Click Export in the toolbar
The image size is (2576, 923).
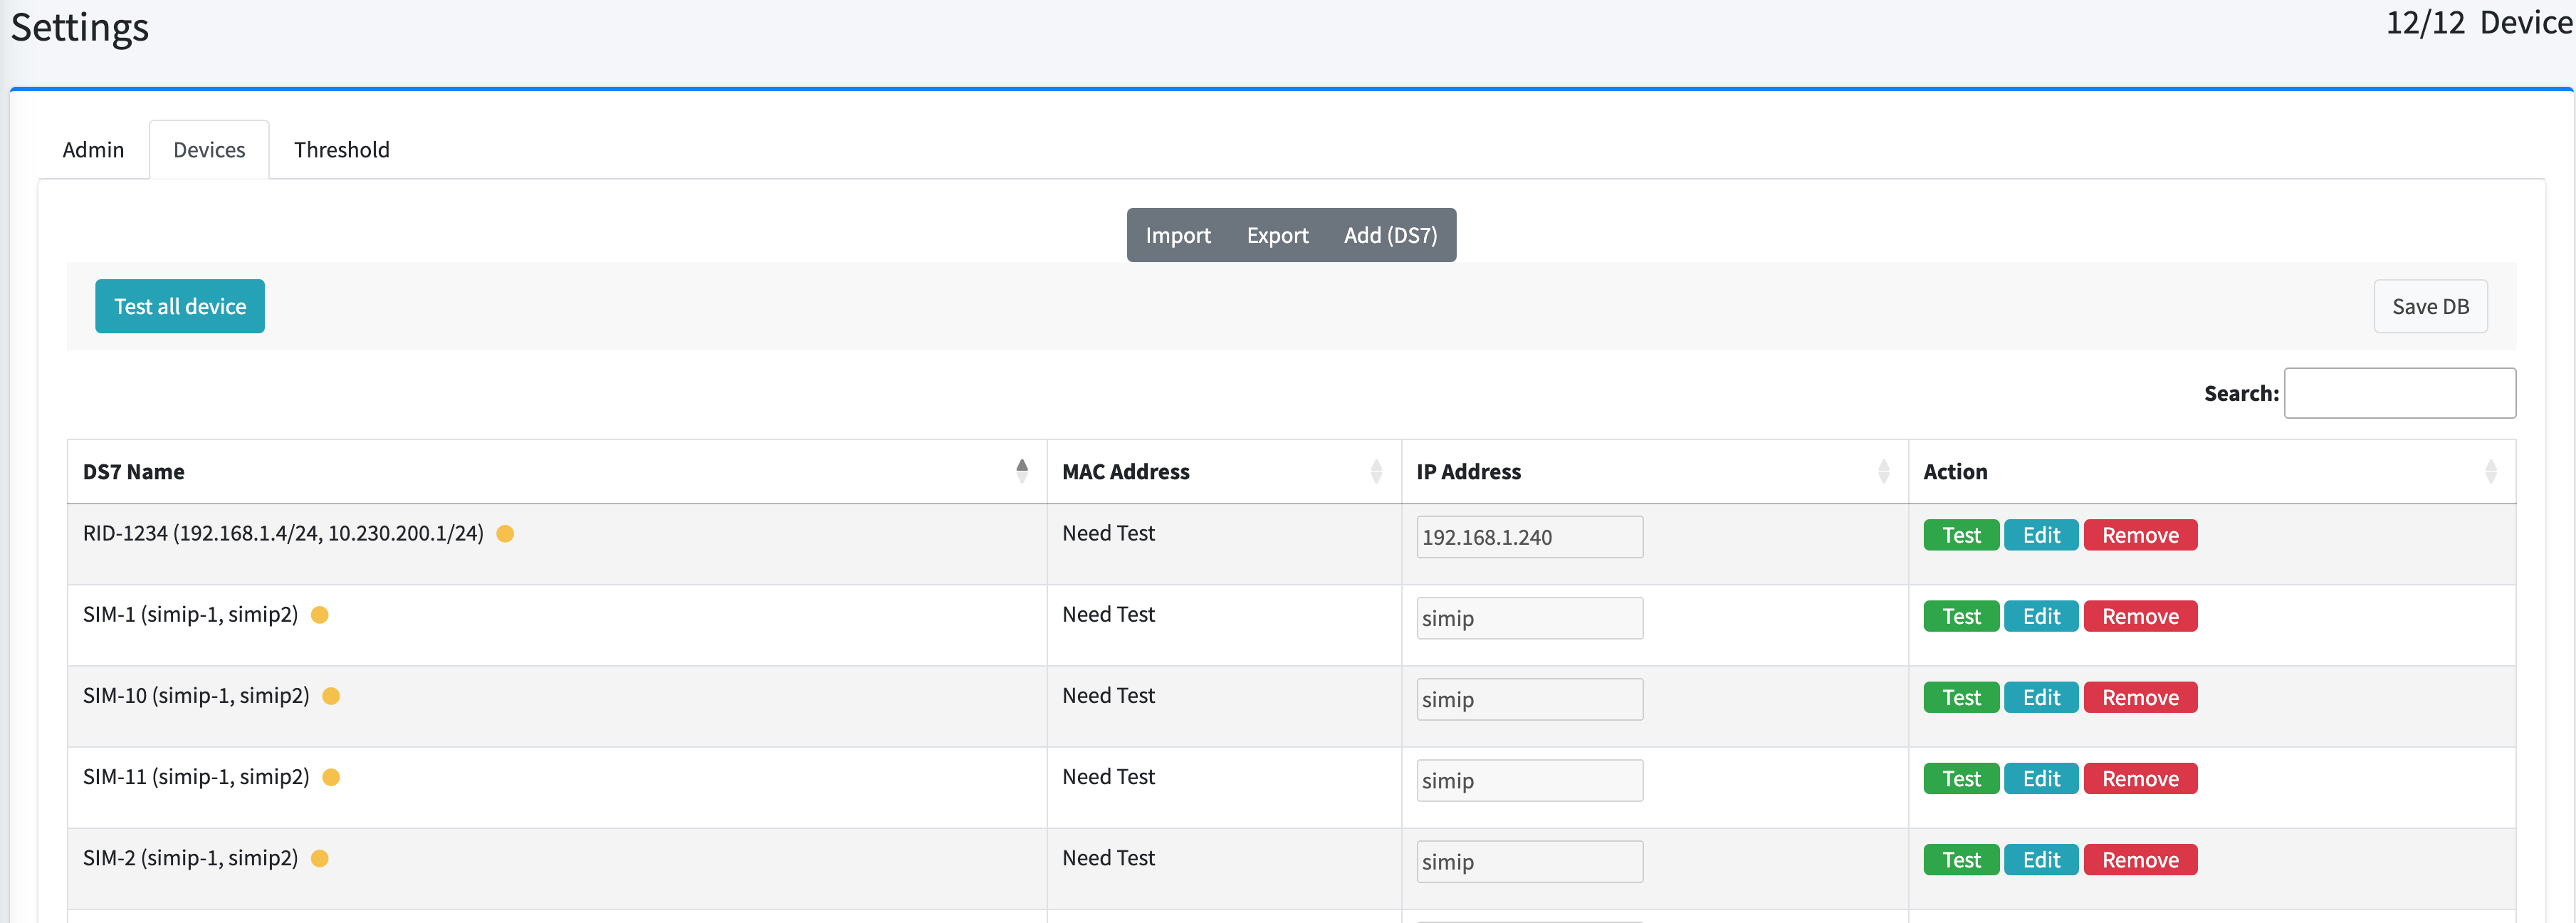click(1277, 235)
